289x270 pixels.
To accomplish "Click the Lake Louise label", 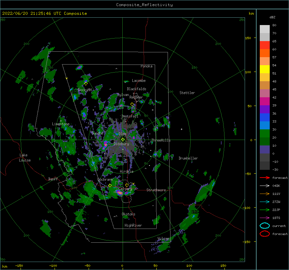I will pyautogui.click(x=25, y=158).
